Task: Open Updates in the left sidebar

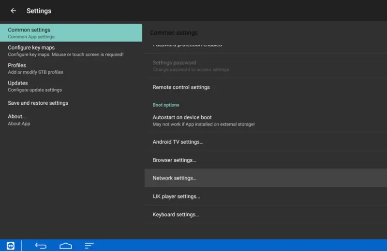Action: pyautogui.click(x=71, y=86)
